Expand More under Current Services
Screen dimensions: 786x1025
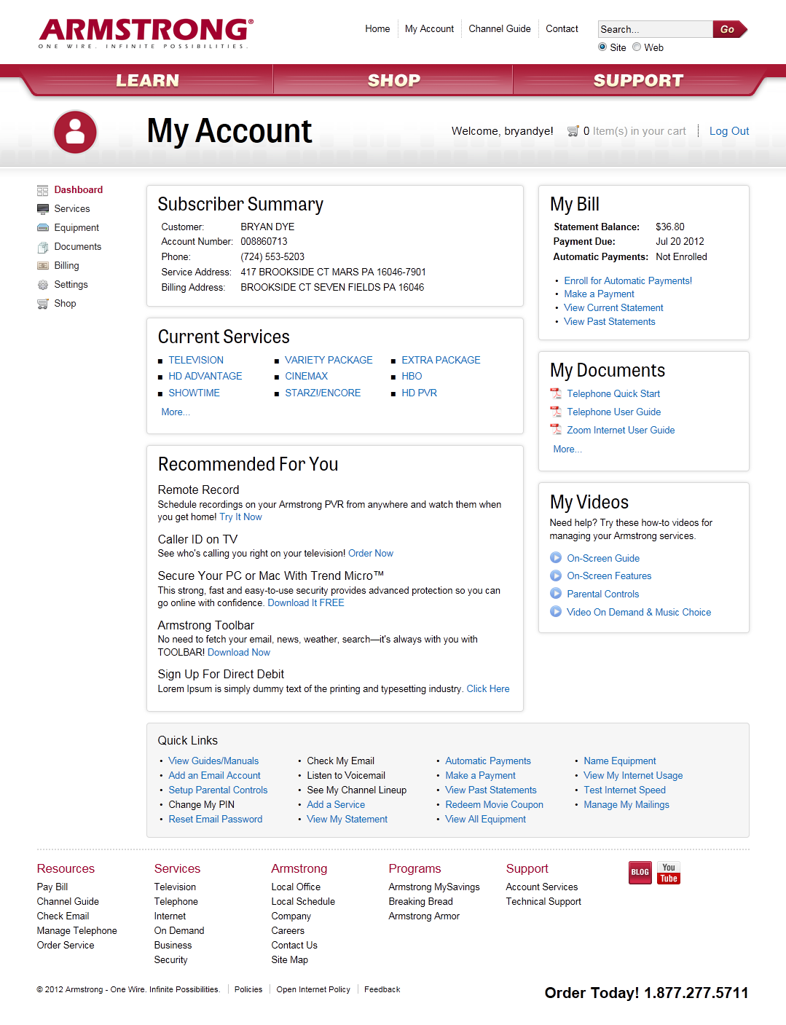176,412
